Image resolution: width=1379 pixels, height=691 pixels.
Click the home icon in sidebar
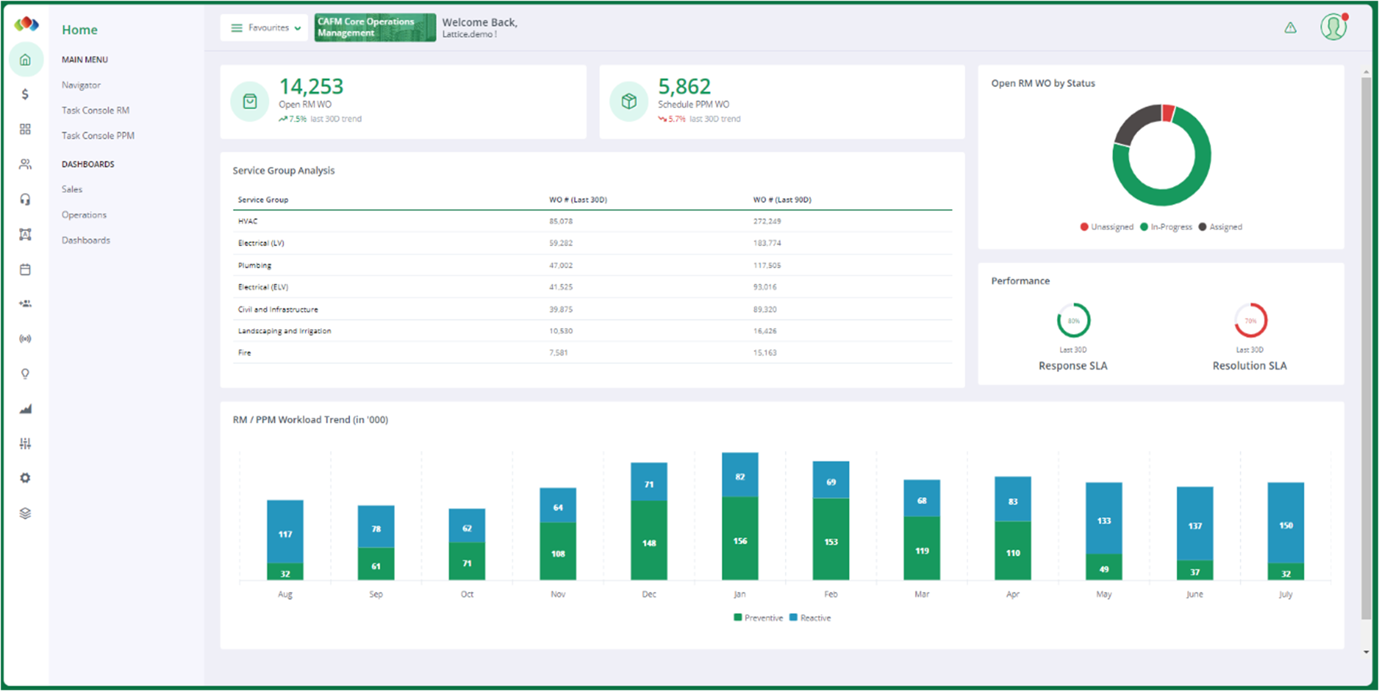[25, 59]
